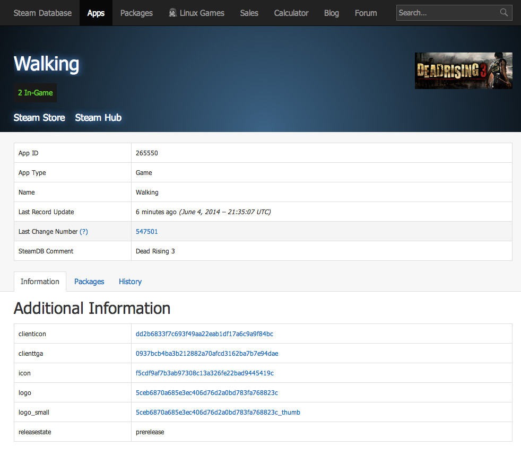Open the Apps navigation item
This screenshot has height=456, width=521.
pyautogui.click(x=96, y=13)
